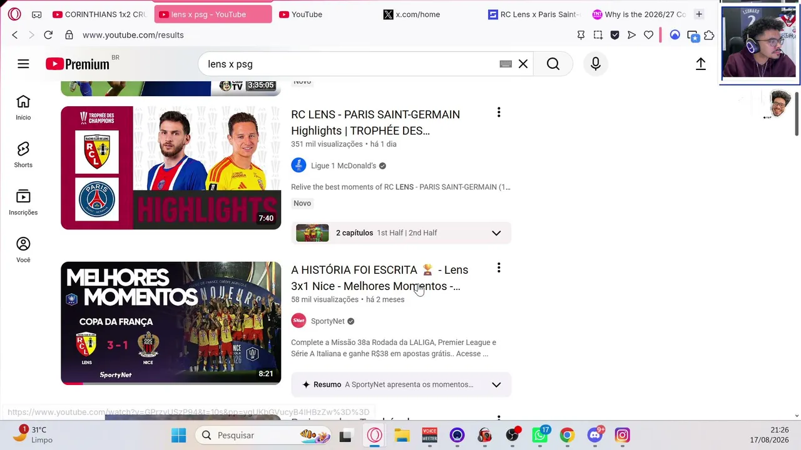Open Instagram from the taskbar
The width and height of the screenshot is (801, 450).
[x=622, y=435]
